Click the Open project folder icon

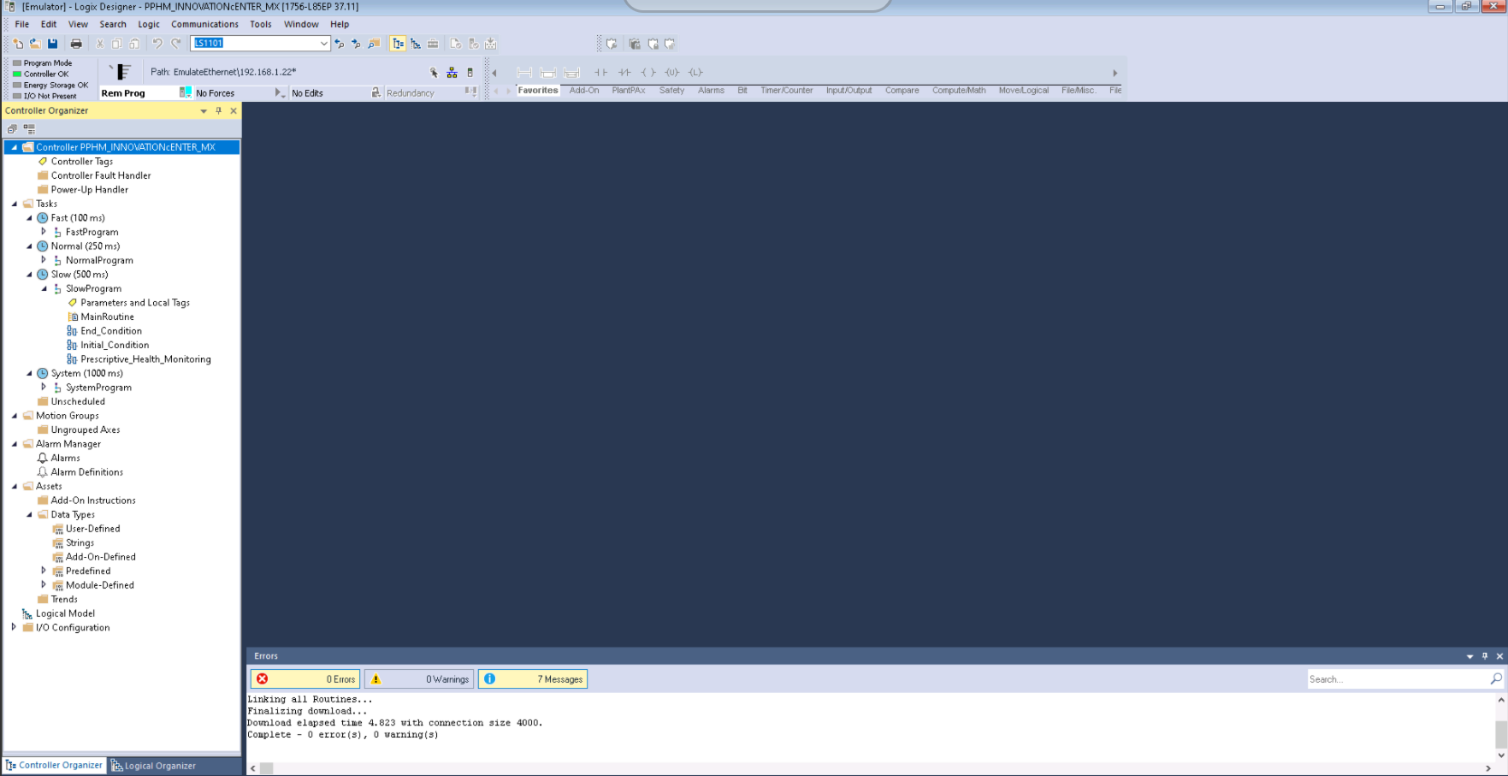point(35,44)
